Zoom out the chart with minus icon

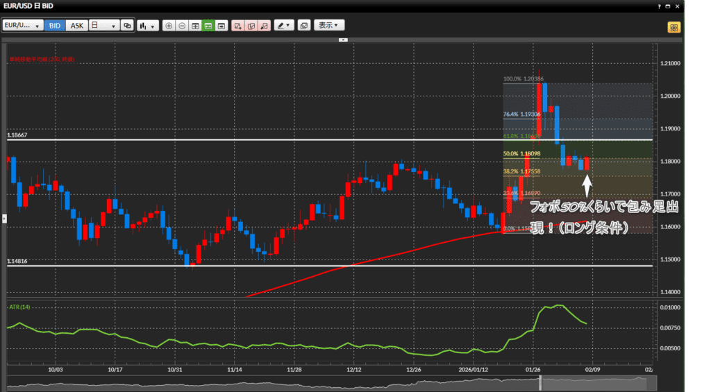(182, 26)
